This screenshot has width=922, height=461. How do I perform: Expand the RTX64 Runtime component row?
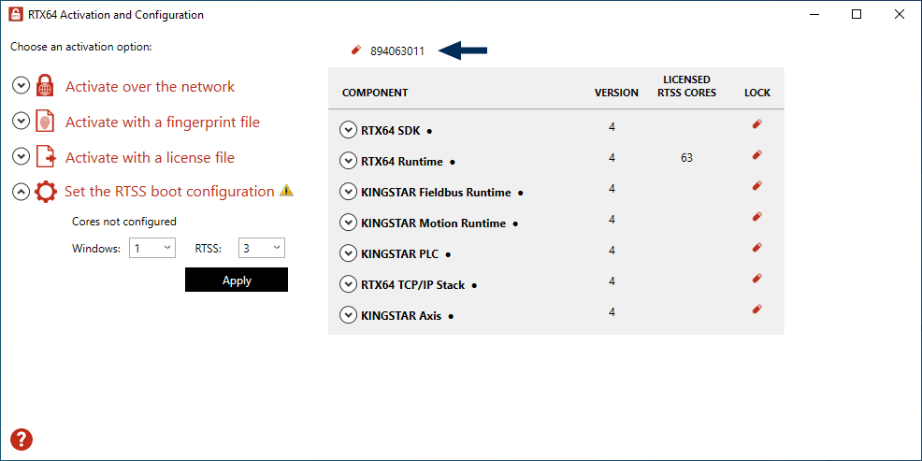[348, 161]
